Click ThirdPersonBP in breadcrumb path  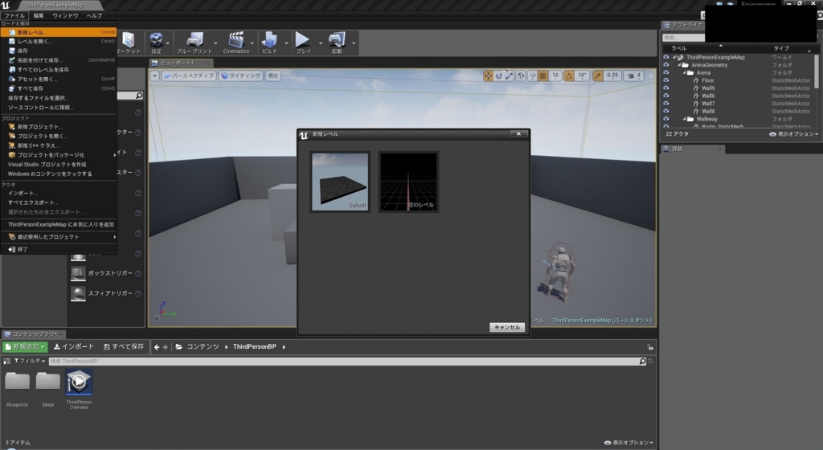pyautogui.click(x=255, y=347)
